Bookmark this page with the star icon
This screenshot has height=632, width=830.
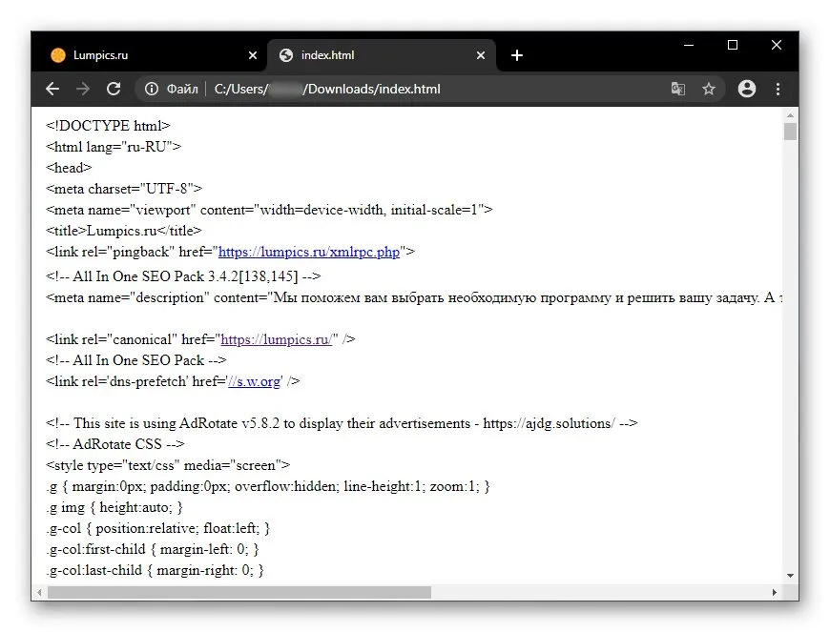[708, 89]
